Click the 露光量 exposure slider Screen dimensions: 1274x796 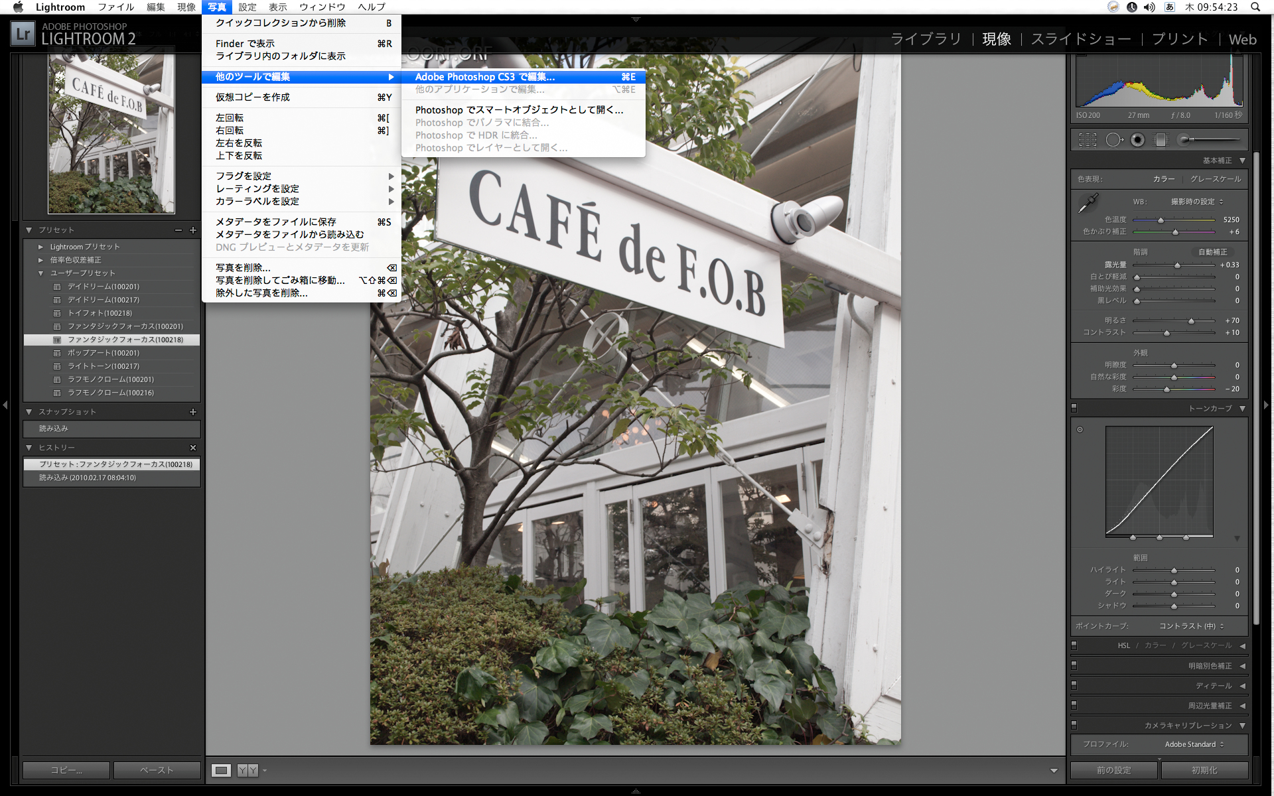coord(1178,265)
